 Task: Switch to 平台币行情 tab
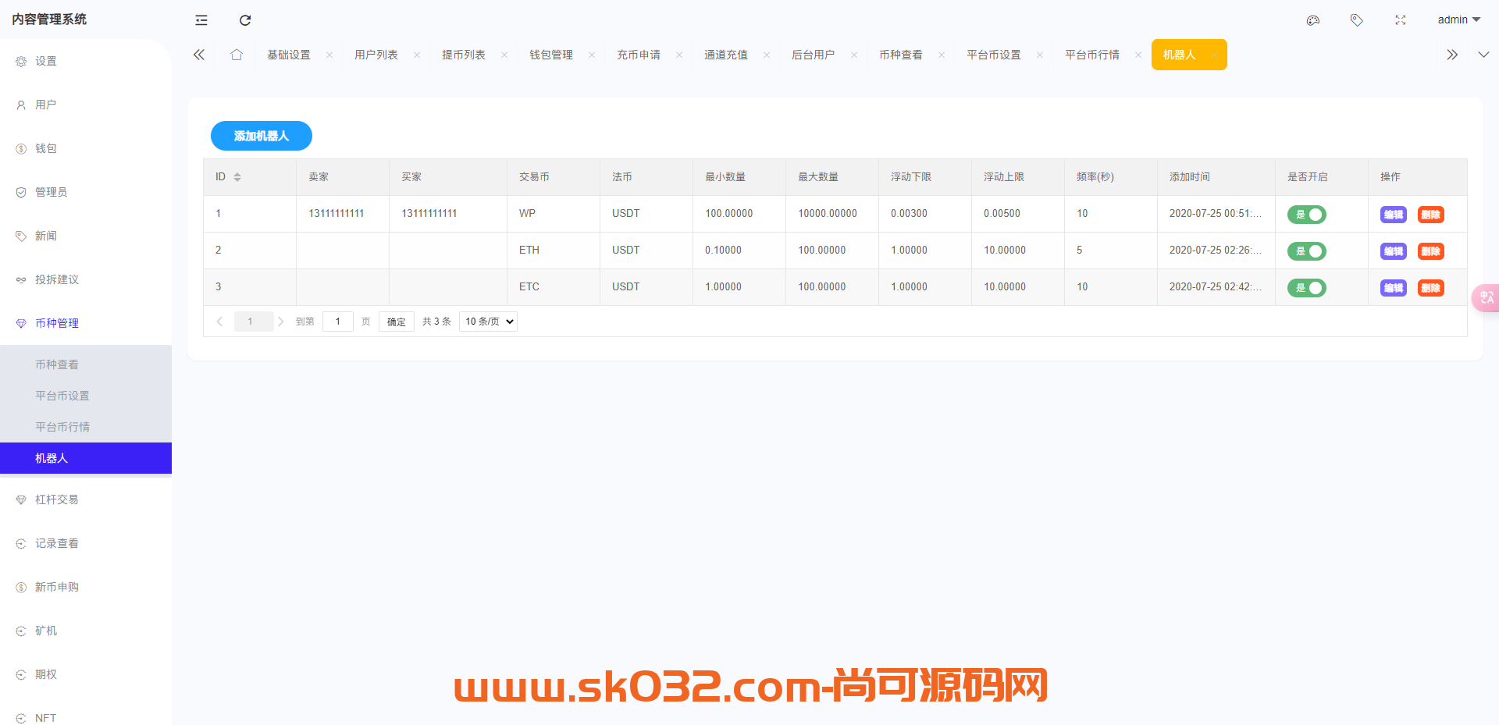[1092, 55]
